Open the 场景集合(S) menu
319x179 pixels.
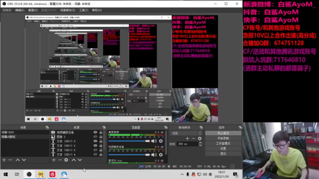(x=67, y=10)
